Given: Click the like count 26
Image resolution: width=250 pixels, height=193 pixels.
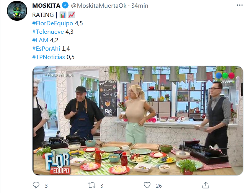Looking at the screenshot, I should (x=158, y=186).
